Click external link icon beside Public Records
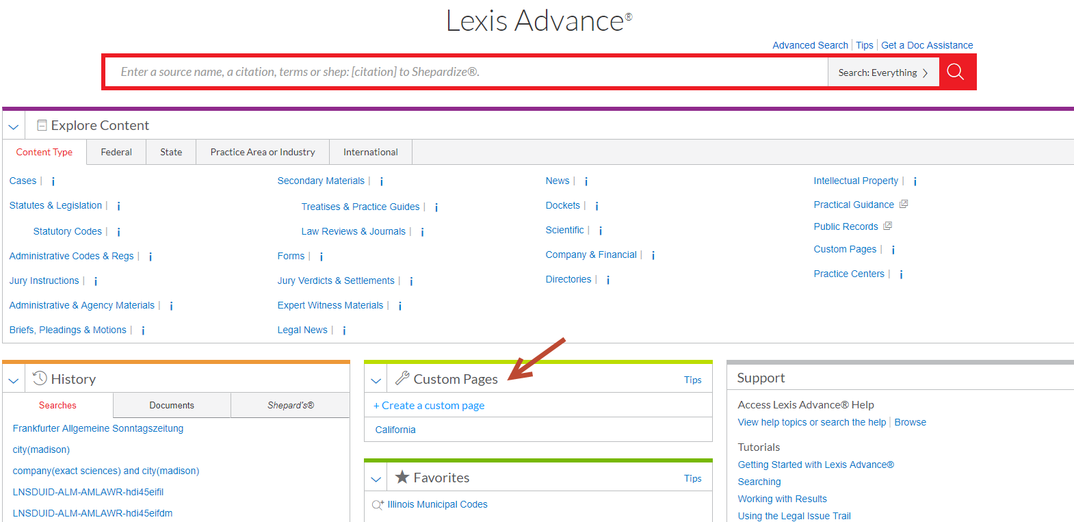 pos(888,226)
